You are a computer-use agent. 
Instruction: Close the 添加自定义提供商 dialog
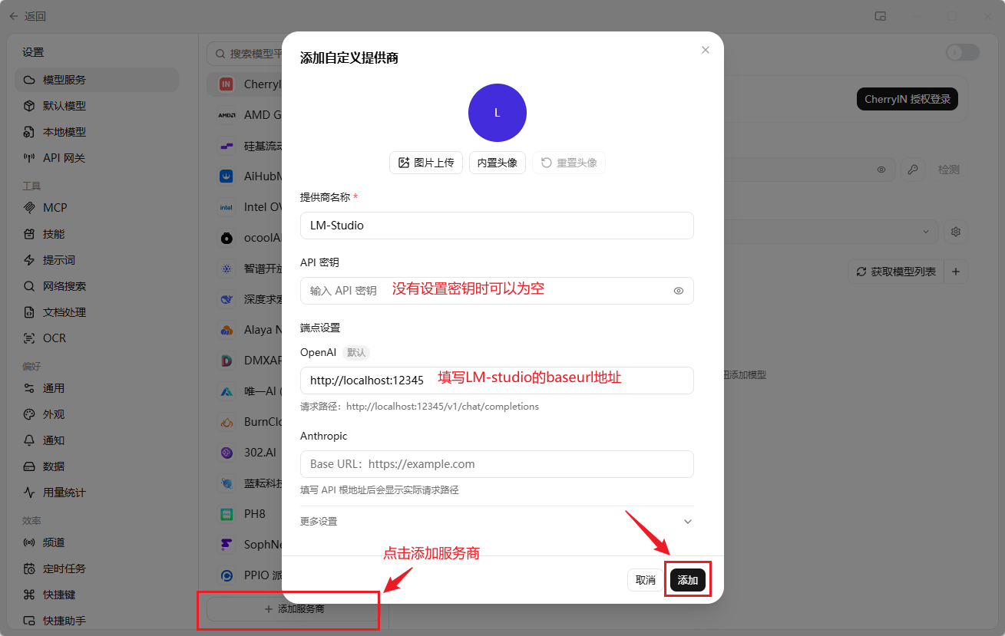click(x=706, y=50)
